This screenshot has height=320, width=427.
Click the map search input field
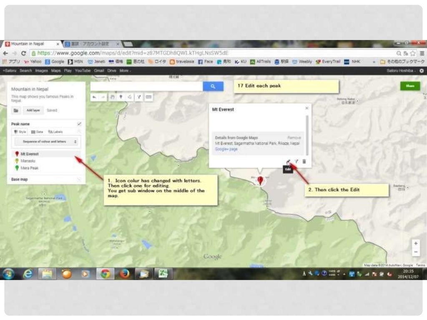[146, 86]
